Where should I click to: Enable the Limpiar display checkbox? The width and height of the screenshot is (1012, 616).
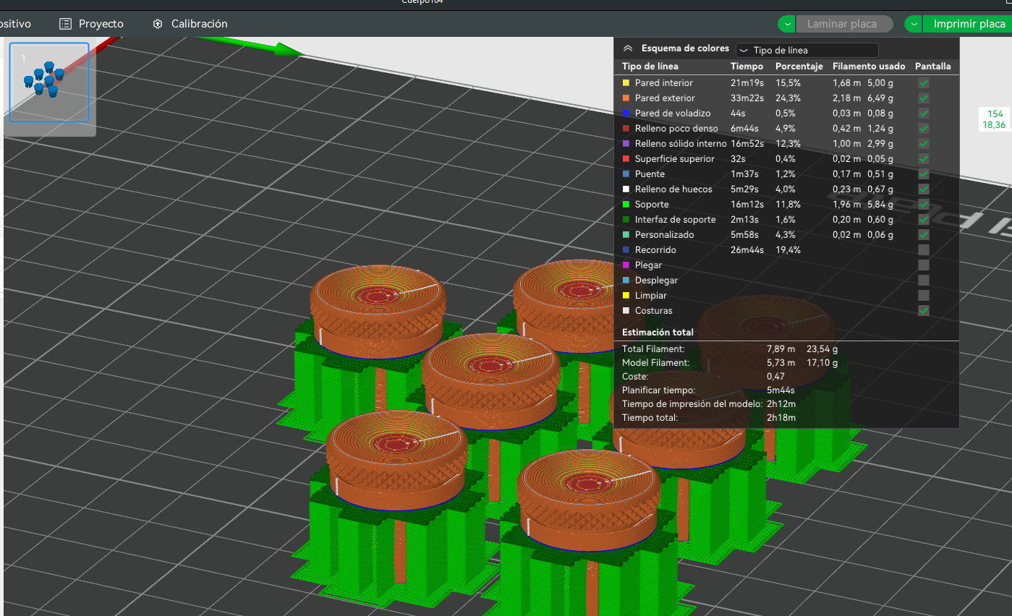pos(924,296)
